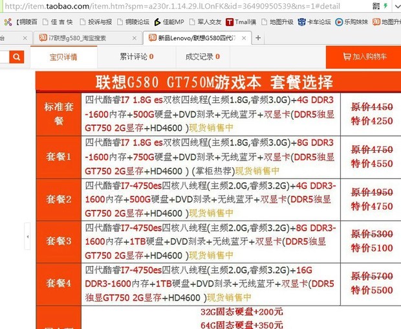Click the 套餐4 row label

tap(59, 284)
